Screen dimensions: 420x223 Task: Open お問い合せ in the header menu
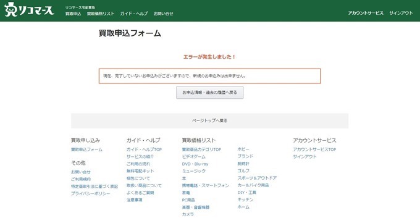(163, 14)
